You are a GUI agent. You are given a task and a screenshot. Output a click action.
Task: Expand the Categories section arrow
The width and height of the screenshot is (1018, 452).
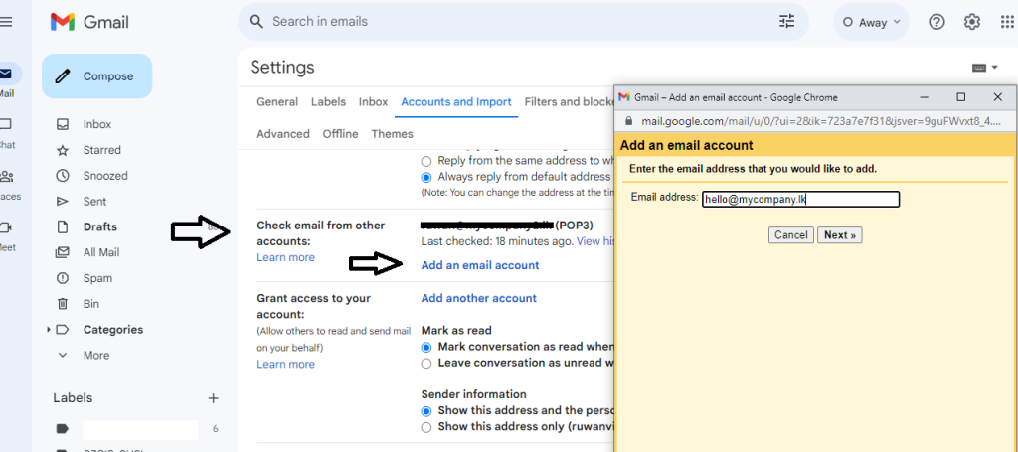pyautogui.click(x=48, y=330)
